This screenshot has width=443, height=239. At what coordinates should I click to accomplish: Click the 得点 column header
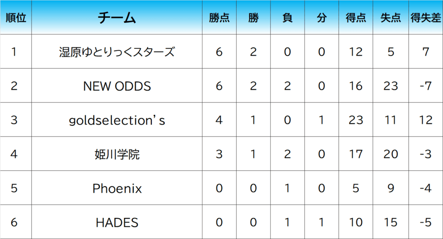point(356,17)
